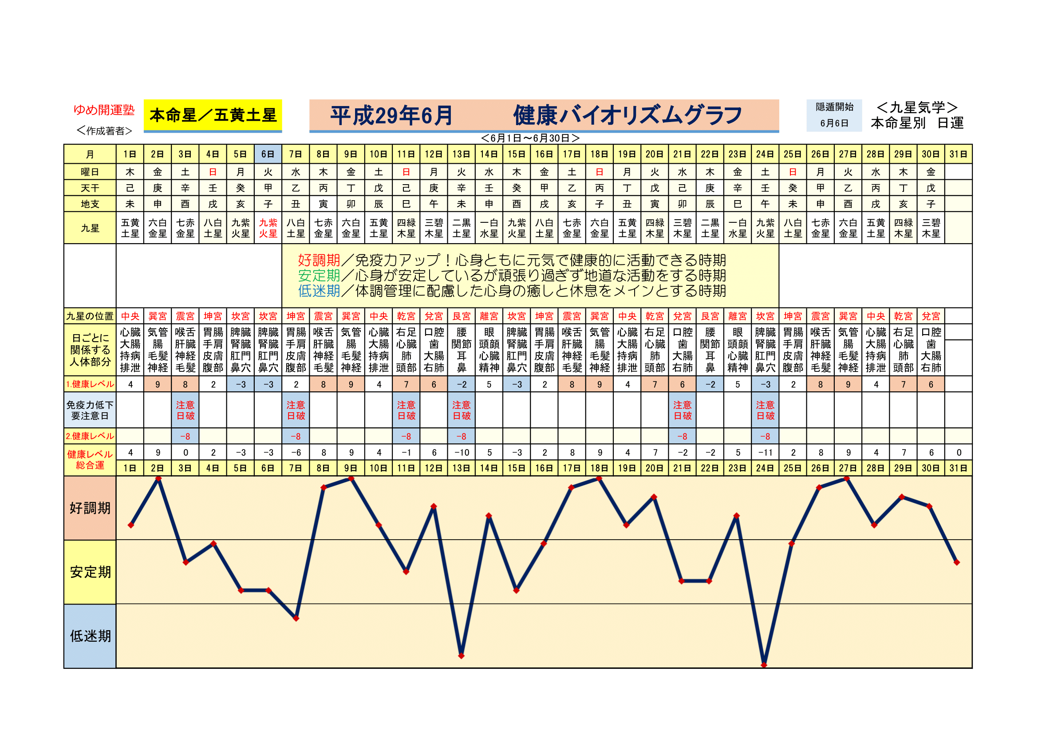The height and width of the screenshot is (734, 1038).
Task: Click the 注意日破 cell under 24日
Action: coord(765,410)
